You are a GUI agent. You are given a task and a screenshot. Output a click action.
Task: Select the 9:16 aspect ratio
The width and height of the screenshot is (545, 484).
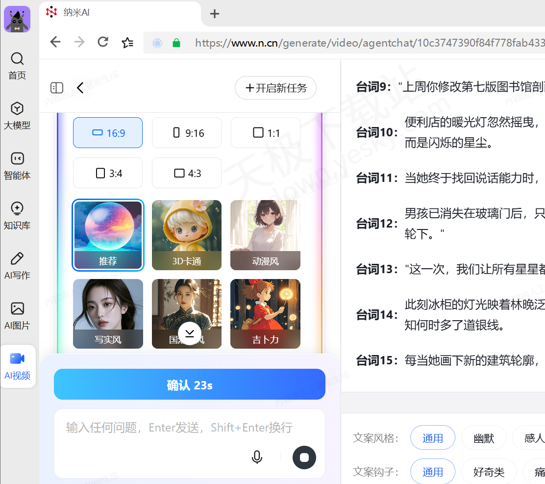tap(187, 133)
